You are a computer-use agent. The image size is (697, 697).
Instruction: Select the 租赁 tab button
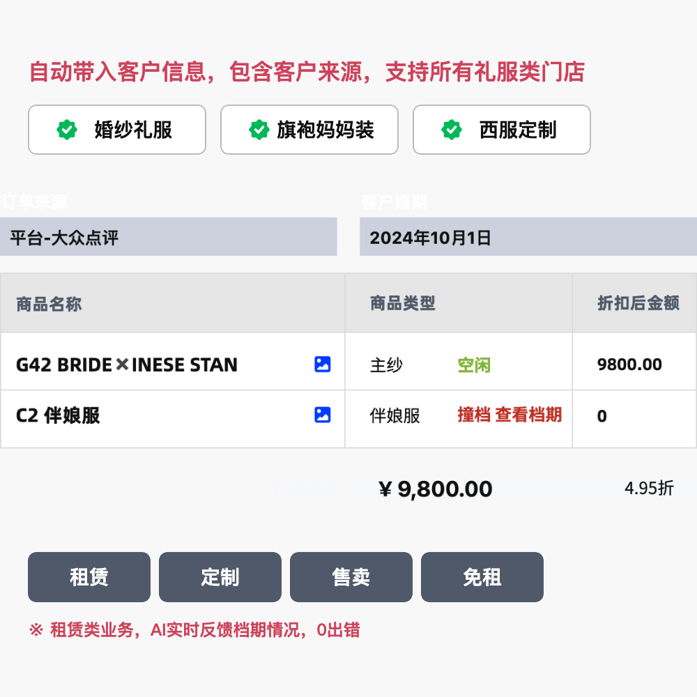(x=89, y=577)
